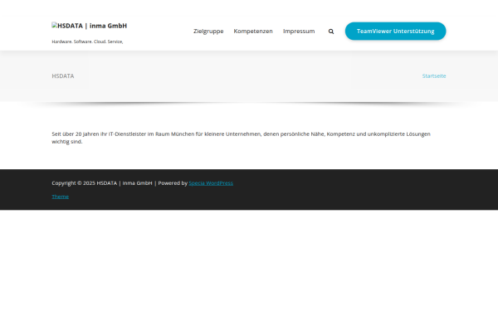The image size is (498, 311).
Task: Open the search magnifier icon
Action: point(331,32)
